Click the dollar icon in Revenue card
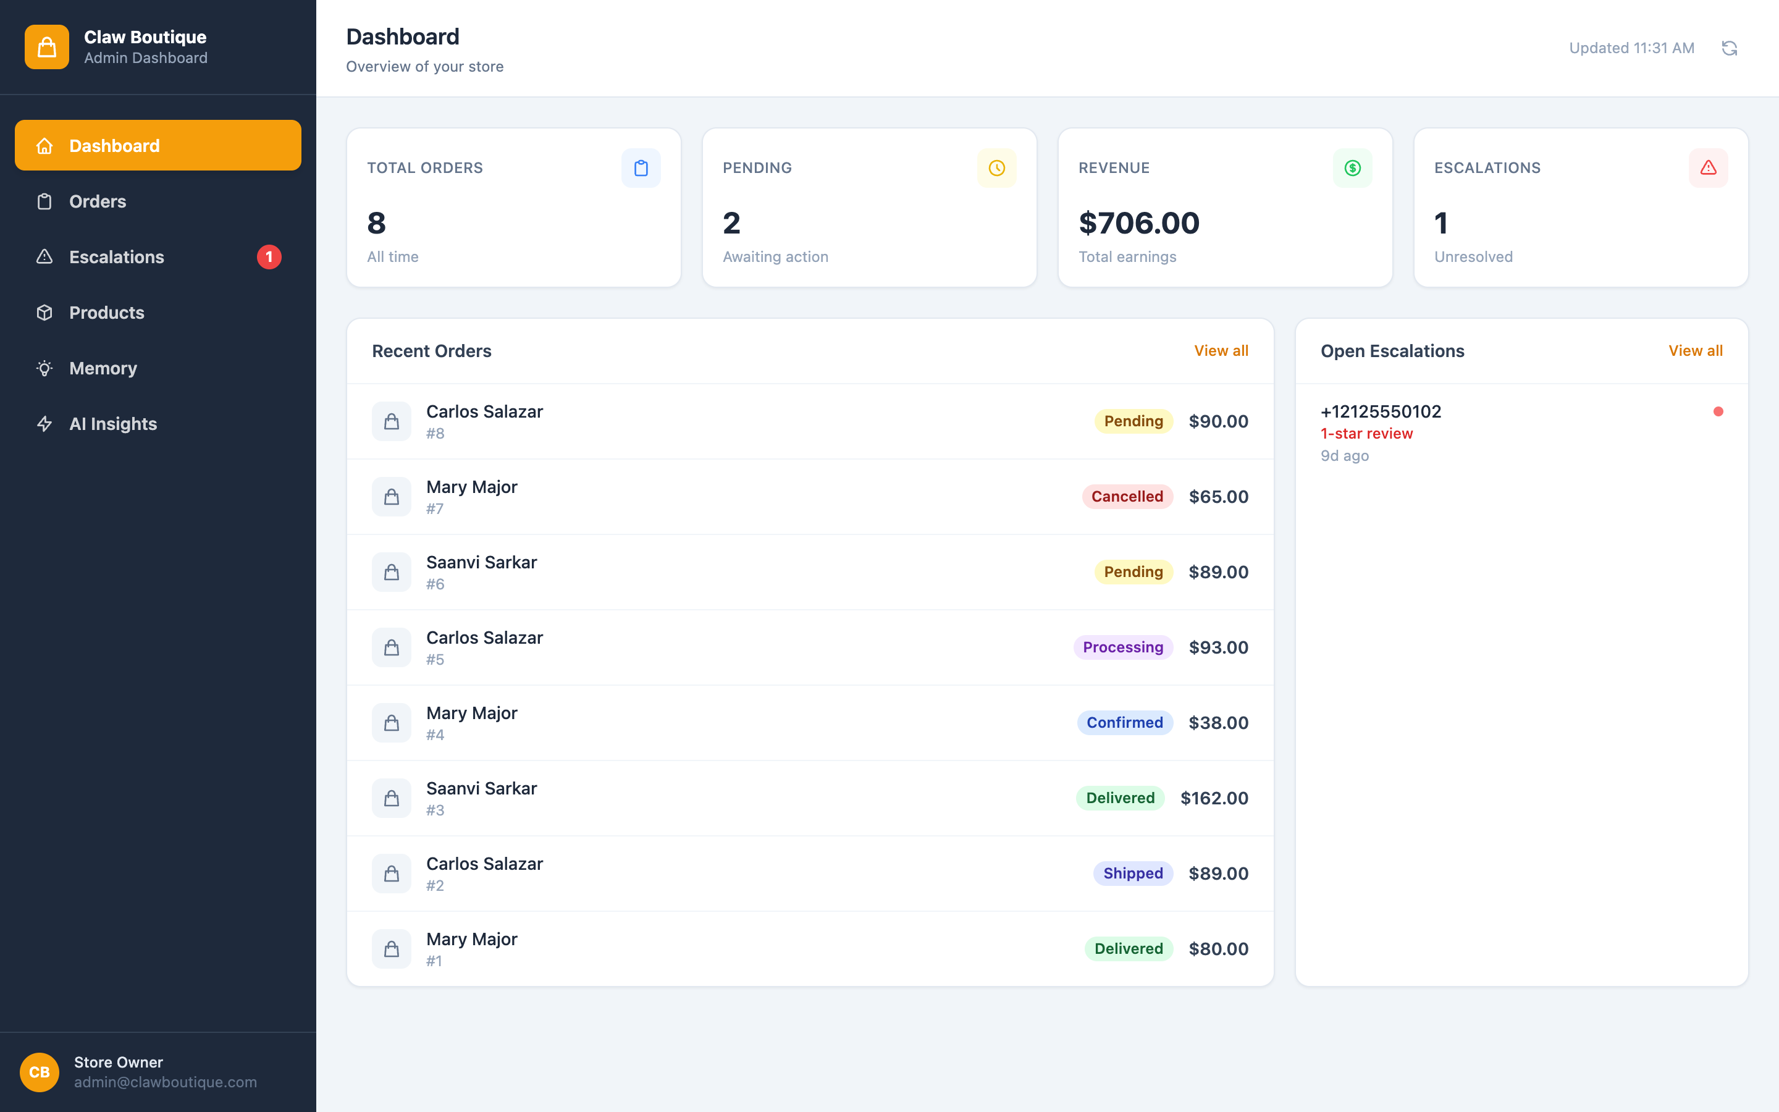This screenshot has width=1779, height=1112. pyautogui.click(x=1352, y=167)
